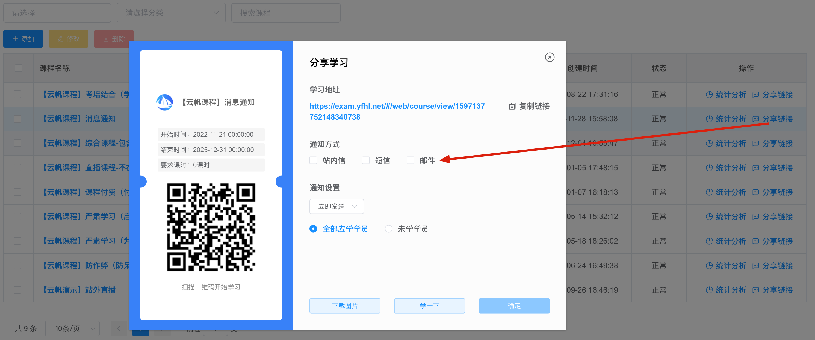Click the 课程名称 column header

pos(54,68)
